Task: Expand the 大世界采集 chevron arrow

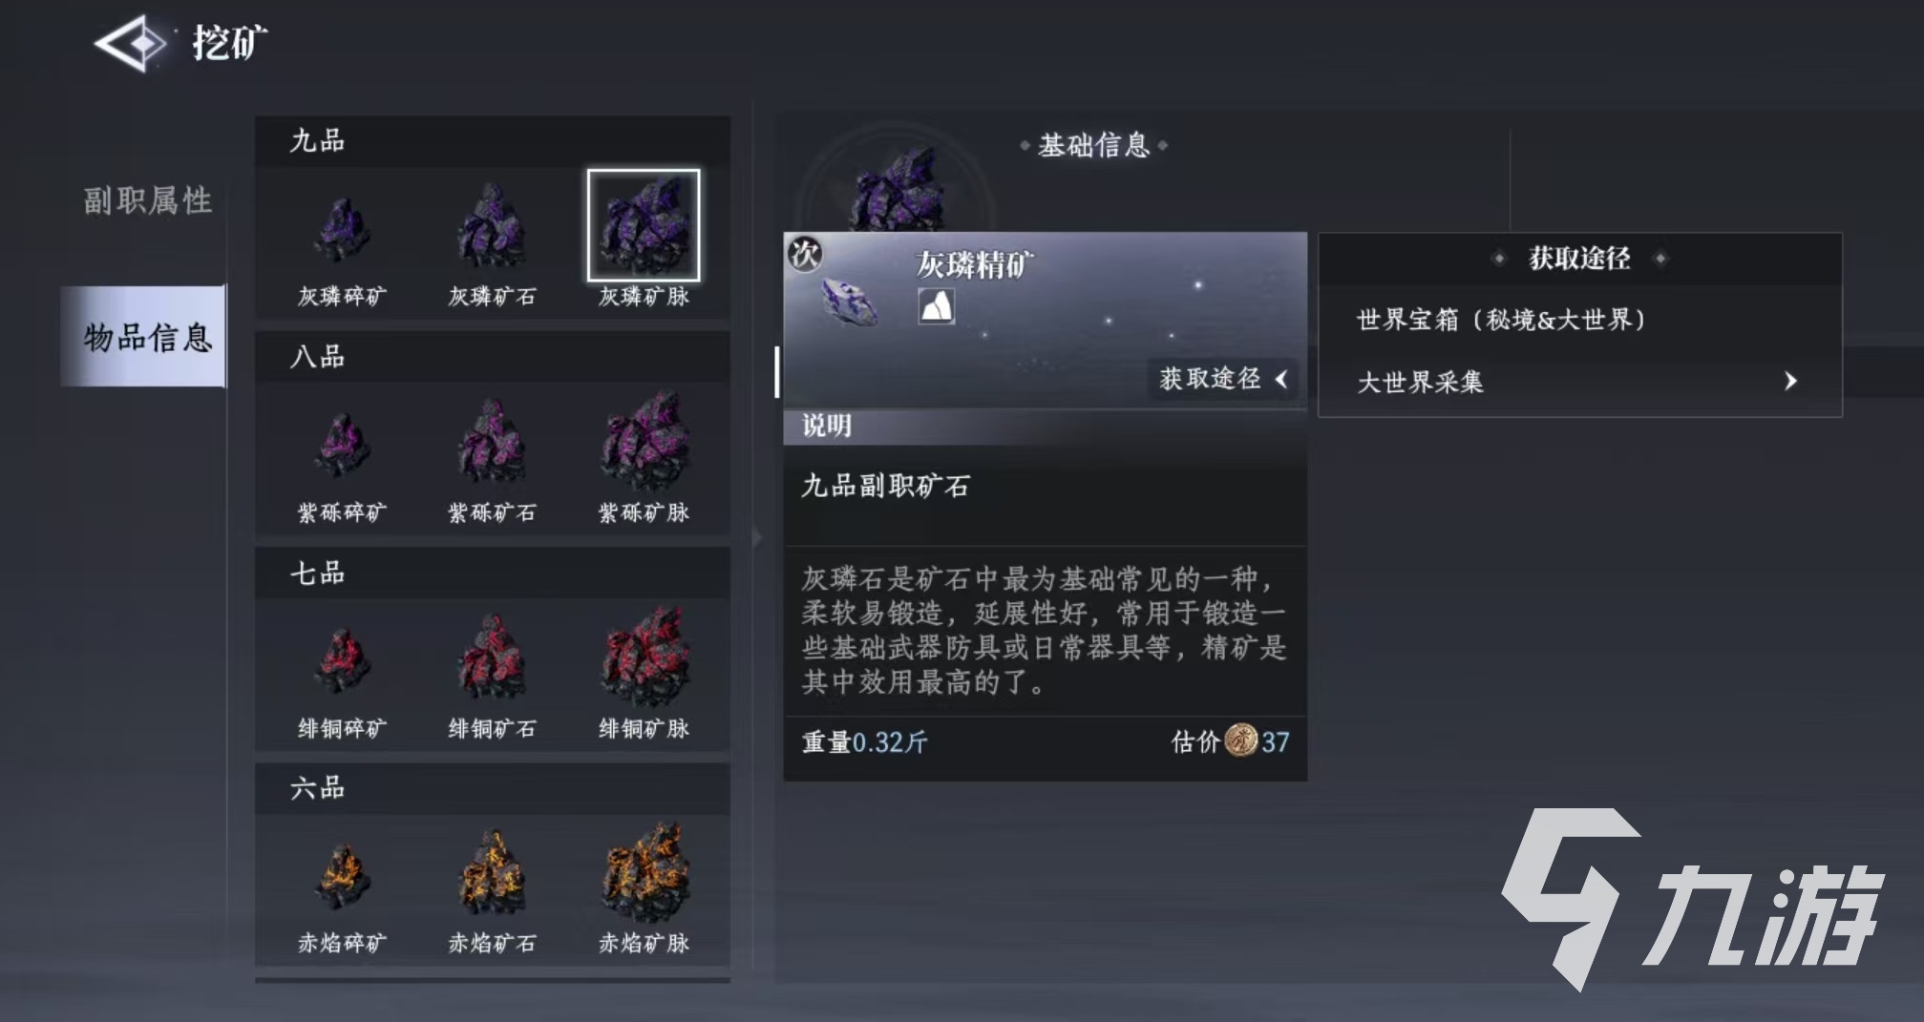Action: pos(1790,381)
